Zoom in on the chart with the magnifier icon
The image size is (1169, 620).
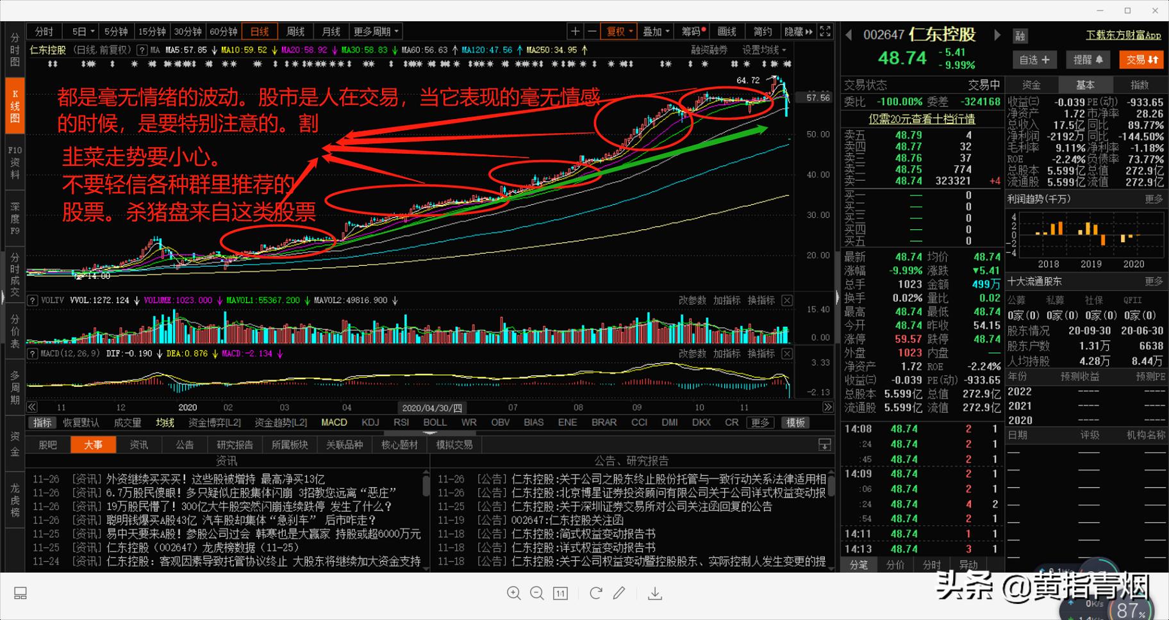[x=515, y=593]
